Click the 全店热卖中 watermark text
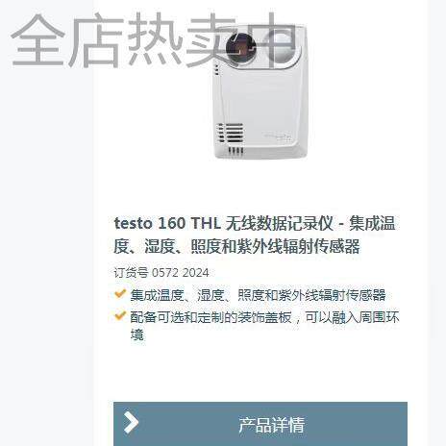 pos(154,41)
